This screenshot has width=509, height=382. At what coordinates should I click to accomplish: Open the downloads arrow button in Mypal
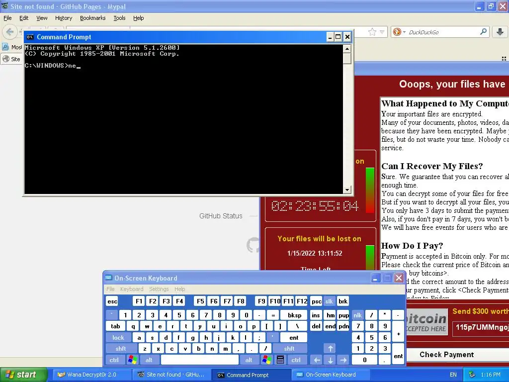point(500,31)
